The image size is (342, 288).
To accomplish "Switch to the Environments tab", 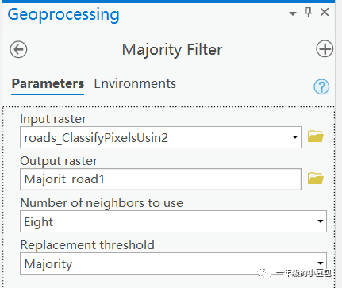I will point(135,83).
